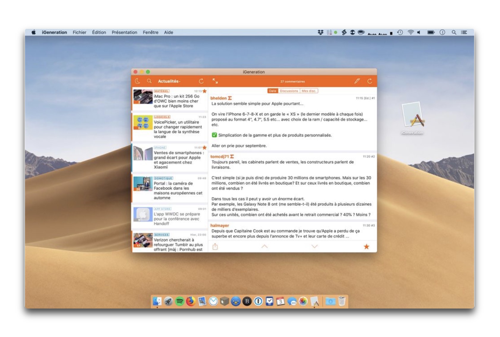Screen dimensions: 500x337
Task: Launch Spotify from the Dock
Action: (x=180, y=301)
